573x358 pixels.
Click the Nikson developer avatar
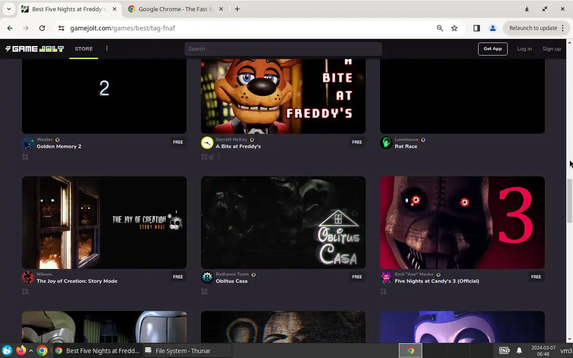coord(28,277)
